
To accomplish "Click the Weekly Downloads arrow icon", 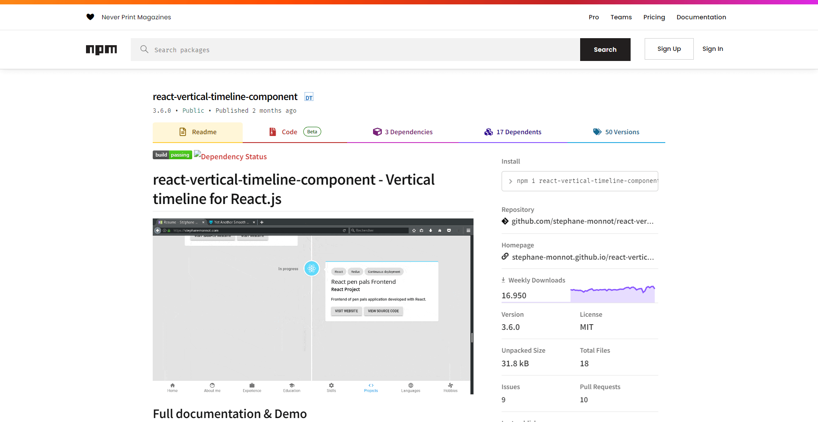I will tap(503, 280).
